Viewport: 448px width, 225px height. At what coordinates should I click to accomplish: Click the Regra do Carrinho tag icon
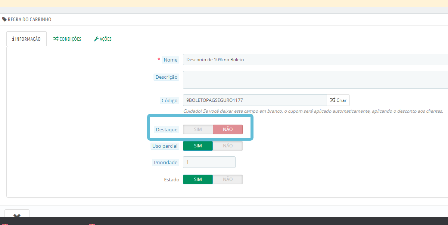(x=4, y=19)
